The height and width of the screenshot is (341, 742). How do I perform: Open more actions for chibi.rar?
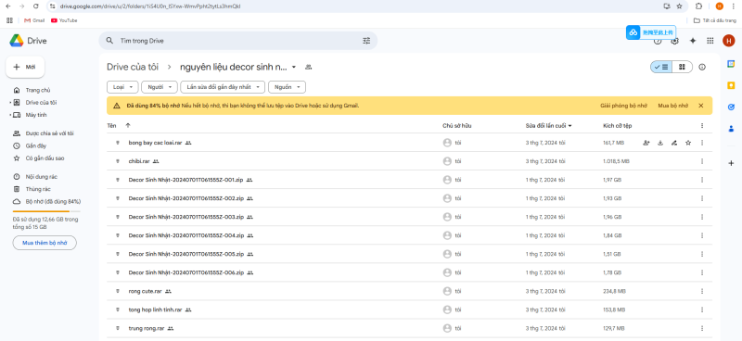coord(702,161)
